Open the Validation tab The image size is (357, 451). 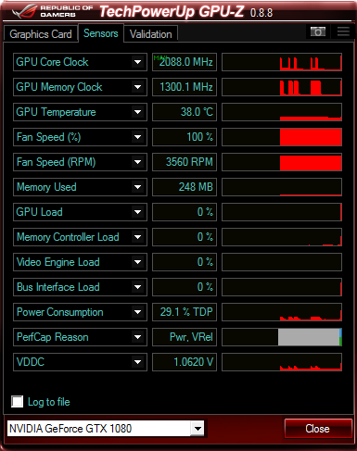(x=151, y=34)
